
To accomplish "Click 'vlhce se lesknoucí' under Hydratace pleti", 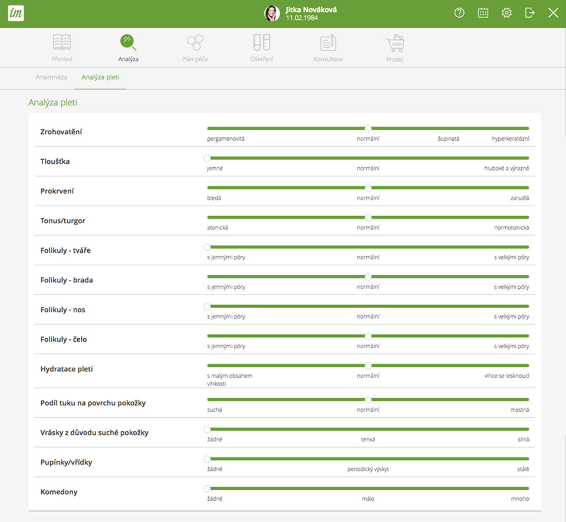I will [x=507, y=376].
